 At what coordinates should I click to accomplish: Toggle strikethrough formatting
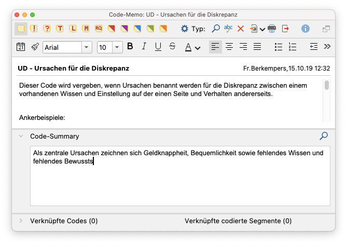point(172,47)
